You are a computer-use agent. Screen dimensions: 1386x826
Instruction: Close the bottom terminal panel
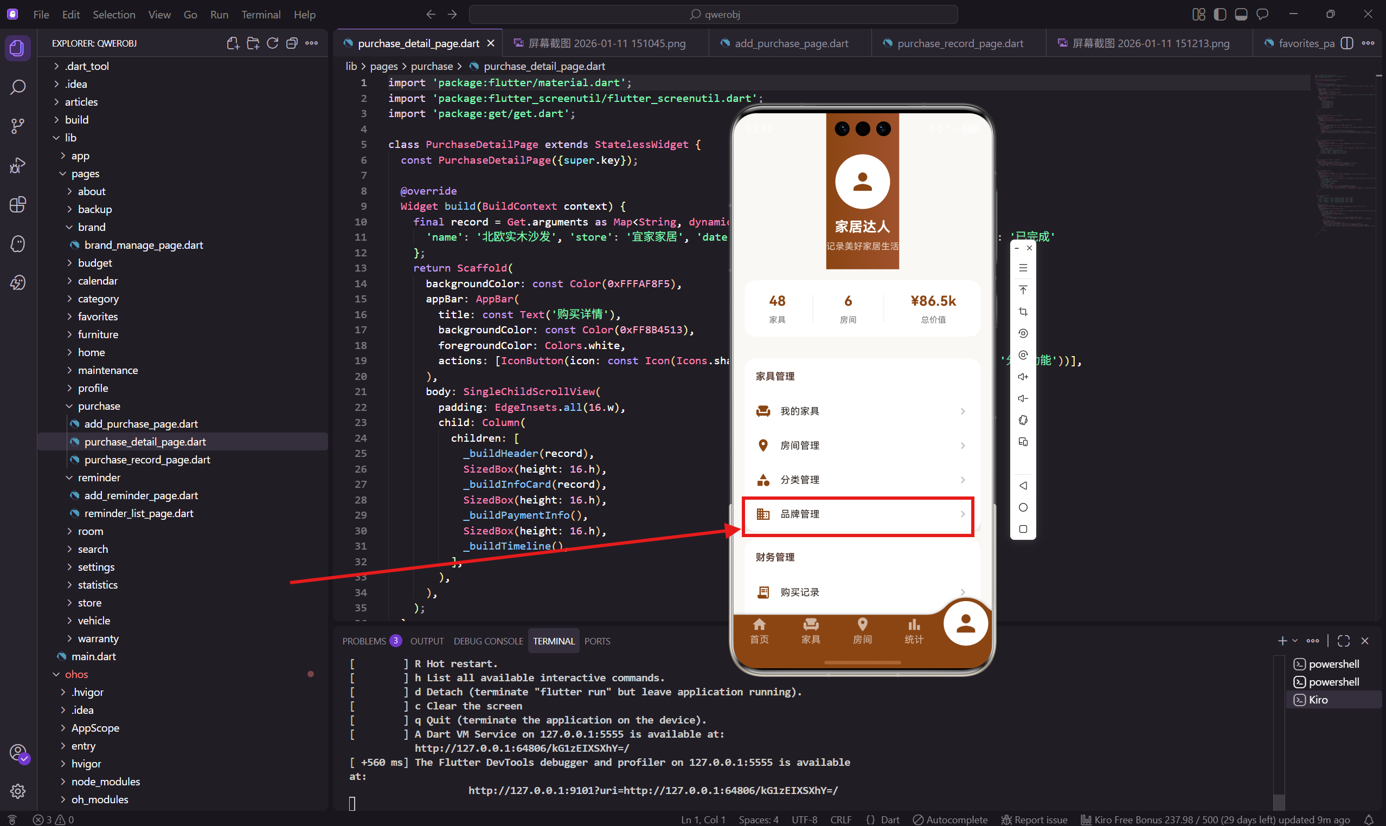pos(1365,641)
